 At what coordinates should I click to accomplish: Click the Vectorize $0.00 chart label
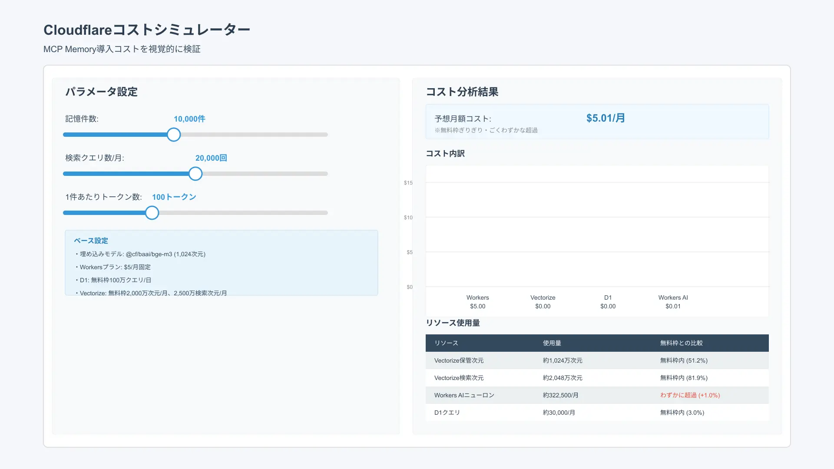(543, 302)
